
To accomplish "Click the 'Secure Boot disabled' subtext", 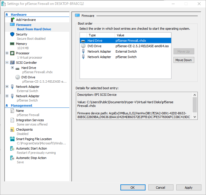I will [31, 39].
